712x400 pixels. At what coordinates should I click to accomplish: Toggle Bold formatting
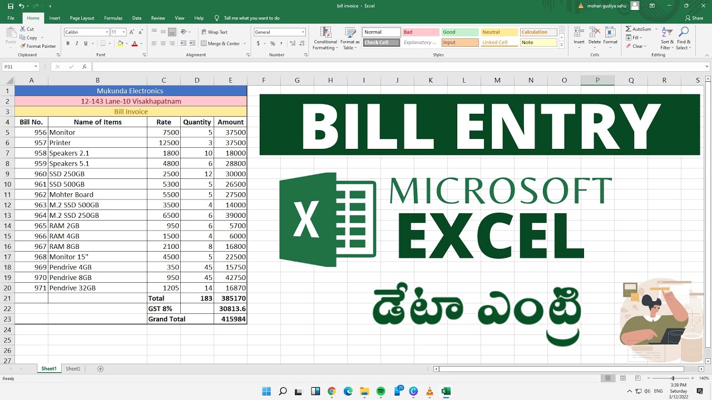[68, 43]
